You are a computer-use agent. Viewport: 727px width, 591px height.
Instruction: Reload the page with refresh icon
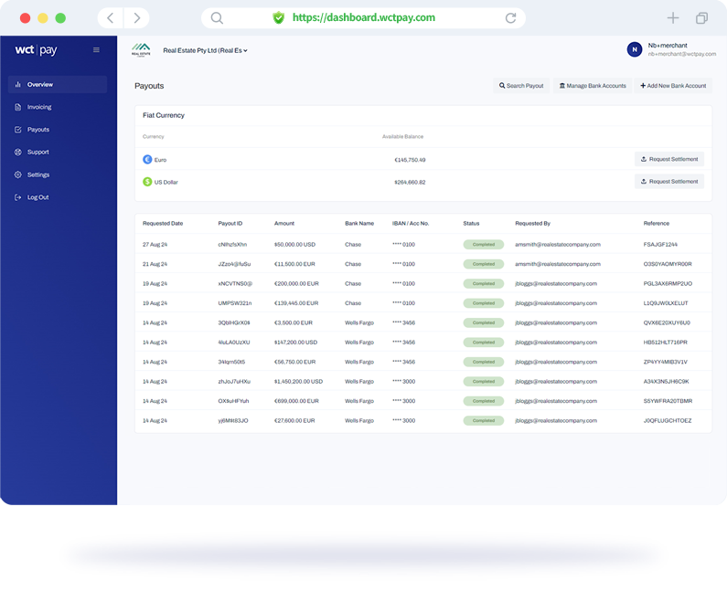tap(510, 18)
